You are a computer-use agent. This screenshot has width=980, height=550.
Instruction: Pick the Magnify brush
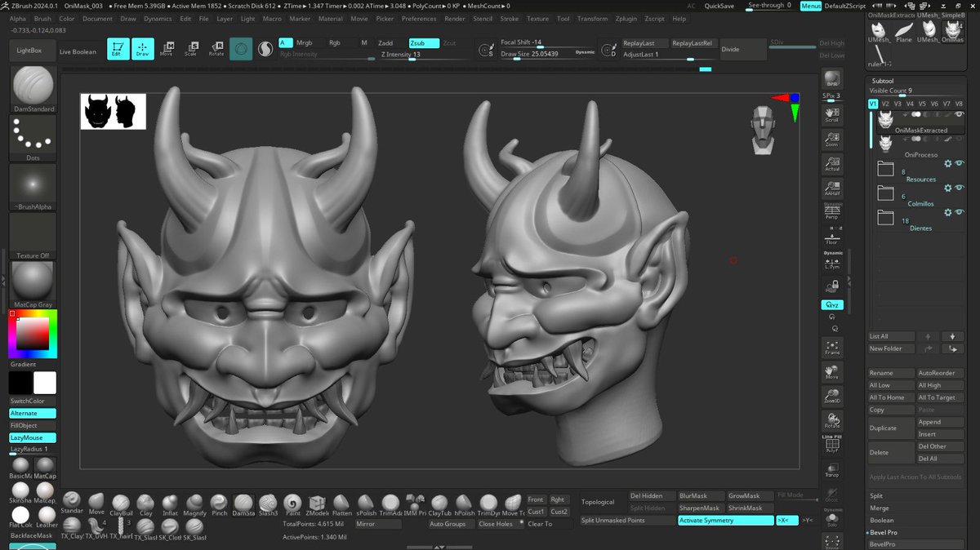click(194, 504)
